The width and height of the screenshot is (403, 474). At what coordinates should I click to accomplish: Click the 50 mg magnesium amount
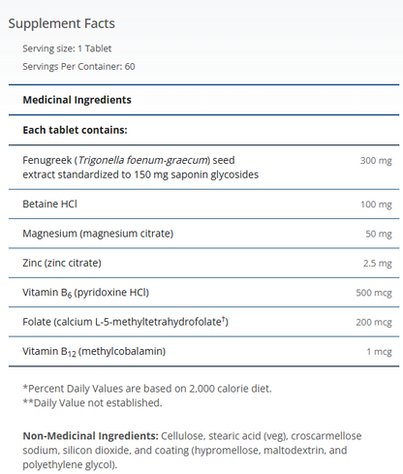[379, 234]
